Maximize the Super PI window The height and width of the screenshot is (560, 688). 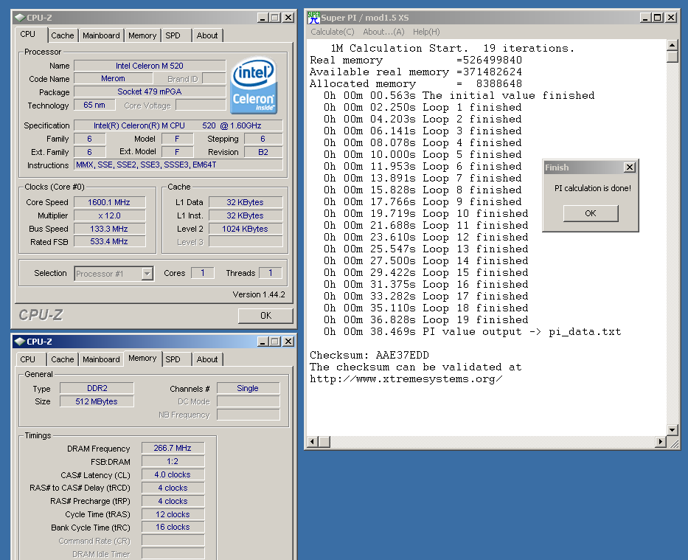pos(657,18)
